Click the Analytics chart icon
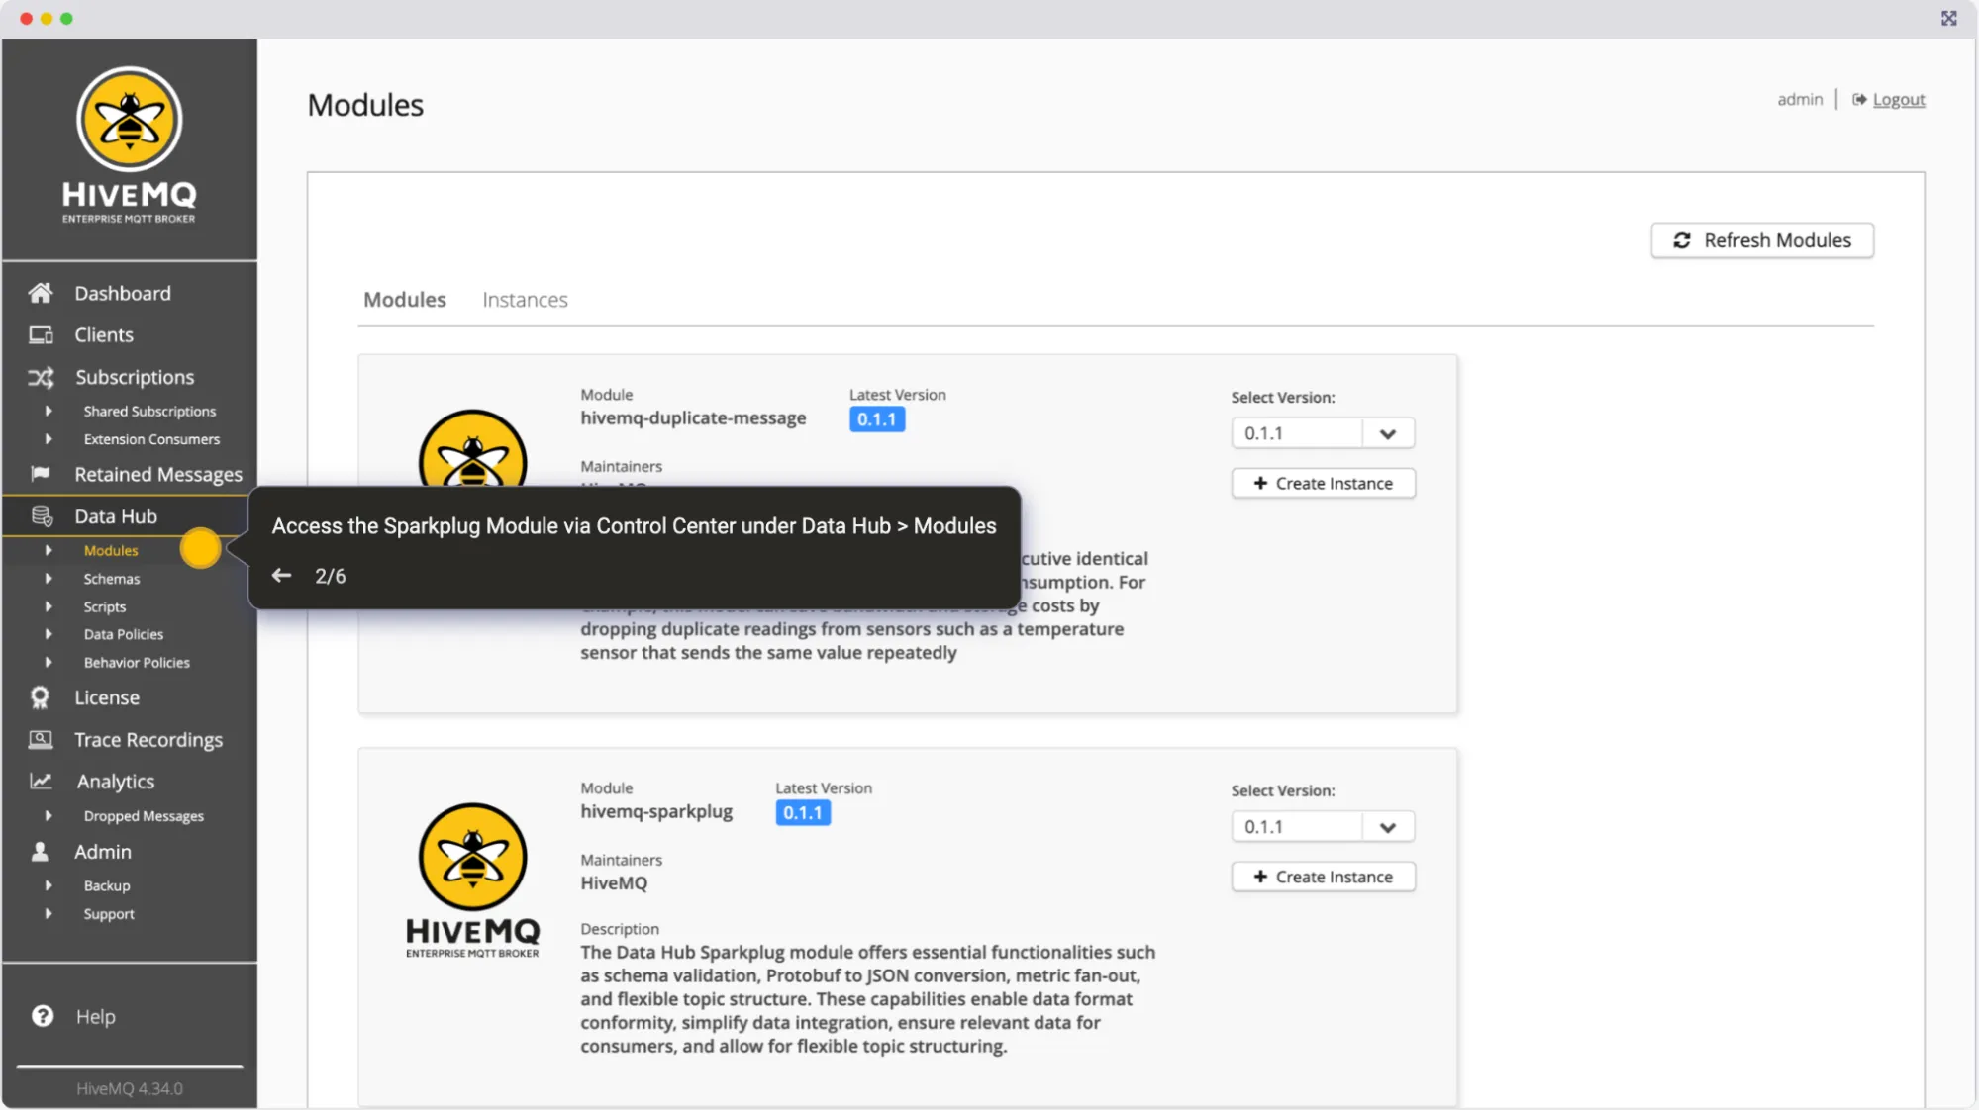This screenshot has width=1979, height=1111. [x=41, y=782]
